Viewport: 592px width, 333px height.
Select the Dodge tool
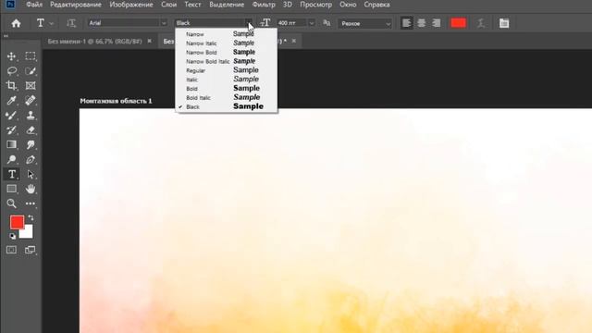tap(11, 159)
